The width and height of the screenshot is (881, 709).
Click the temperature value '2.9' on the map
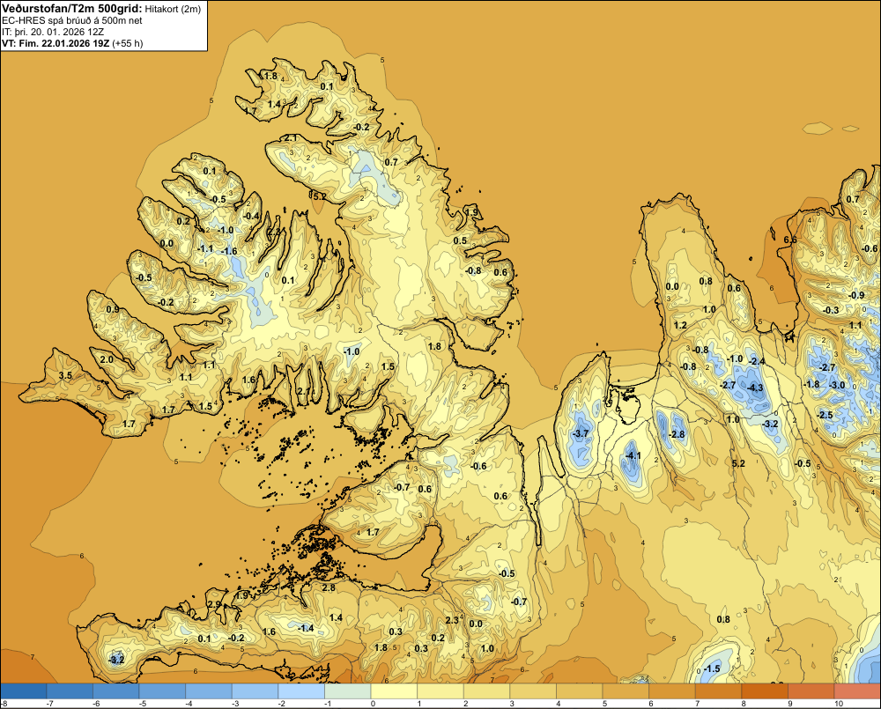(x=215, y=604)
